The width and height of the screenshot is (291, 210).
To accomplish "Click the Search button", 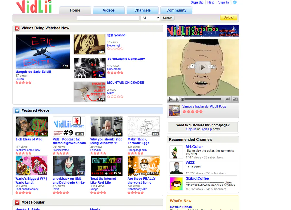I will coord(167,18).
